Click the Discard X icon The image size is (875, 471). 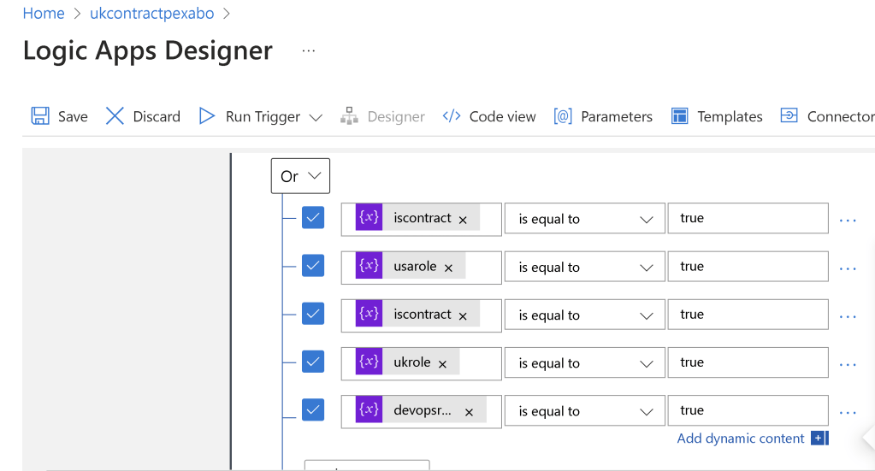(115, 116)
